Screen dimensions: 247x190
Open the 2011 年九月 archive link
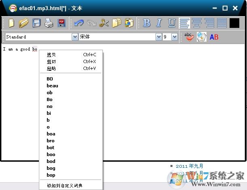coord(190,166)
